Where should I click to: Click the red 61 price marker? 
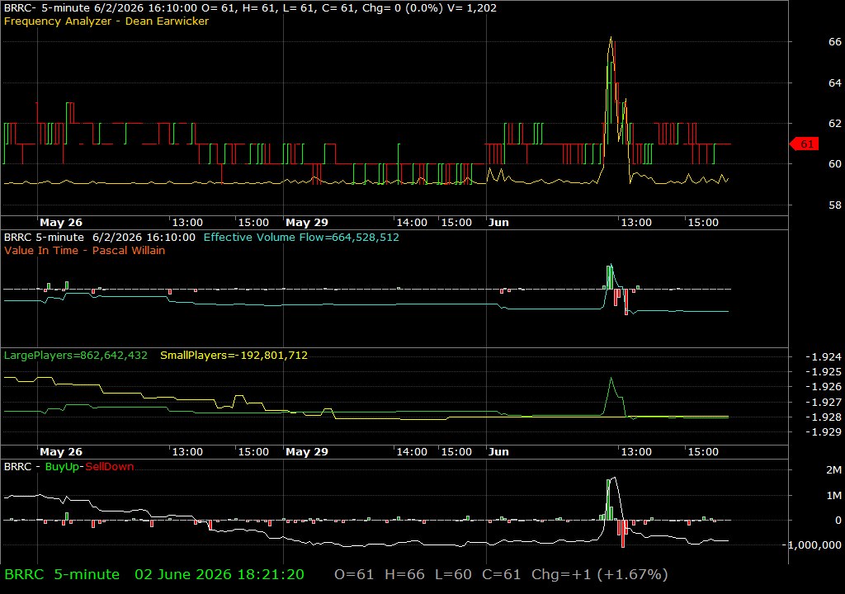tap(804, 144)
